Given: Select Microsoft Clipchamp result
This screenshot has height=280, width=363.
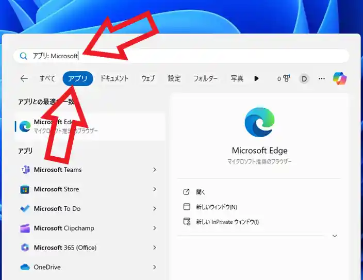Looking at the screenshot, I should click(89, 228).
